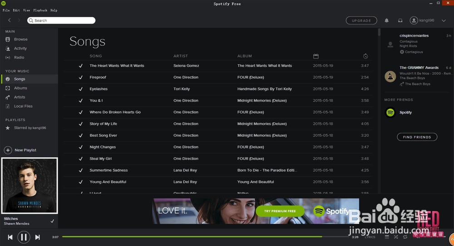
Task: Open the inbox tray icon
Action: (400, 20)
